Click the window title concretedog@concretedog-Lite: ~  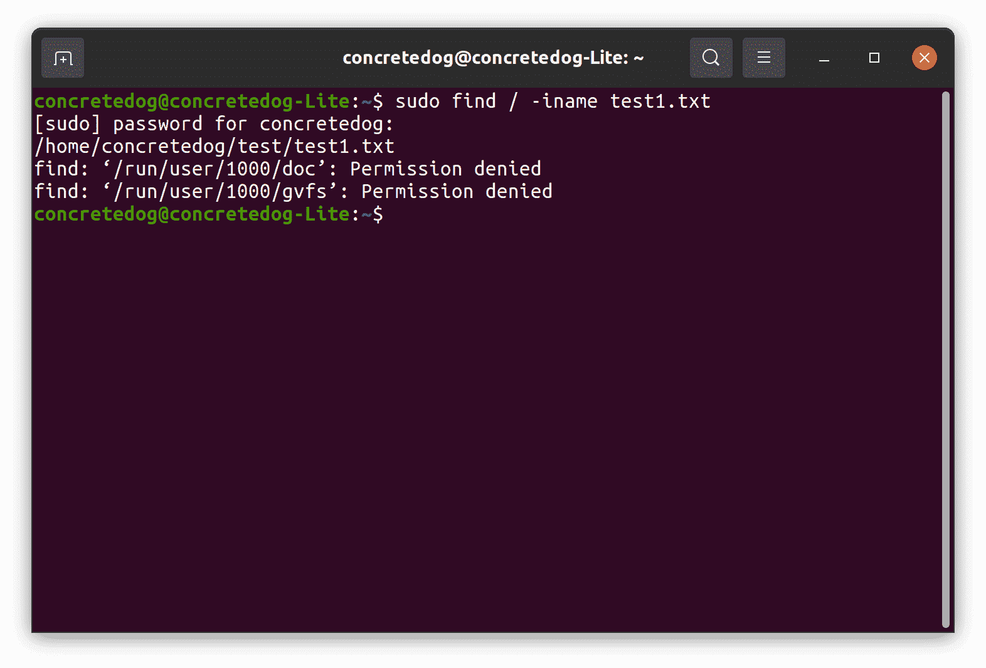493,58
